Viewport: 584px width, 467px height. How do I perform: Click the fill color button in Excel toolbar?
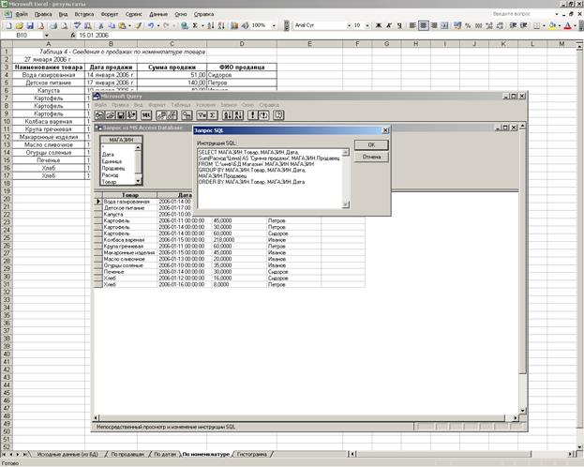552,25
